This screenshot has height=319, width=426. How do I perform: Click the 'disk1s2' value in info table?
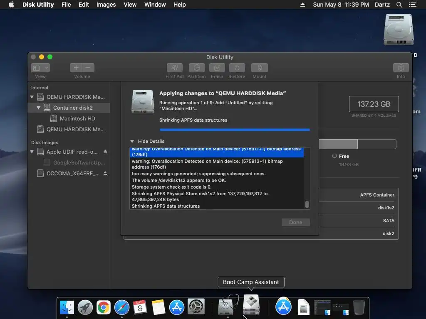pos(386,208)
